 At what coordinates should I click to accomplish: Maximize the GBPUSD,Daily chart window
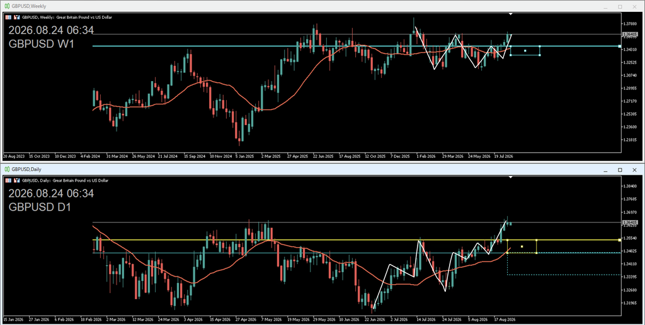point(620,170)
